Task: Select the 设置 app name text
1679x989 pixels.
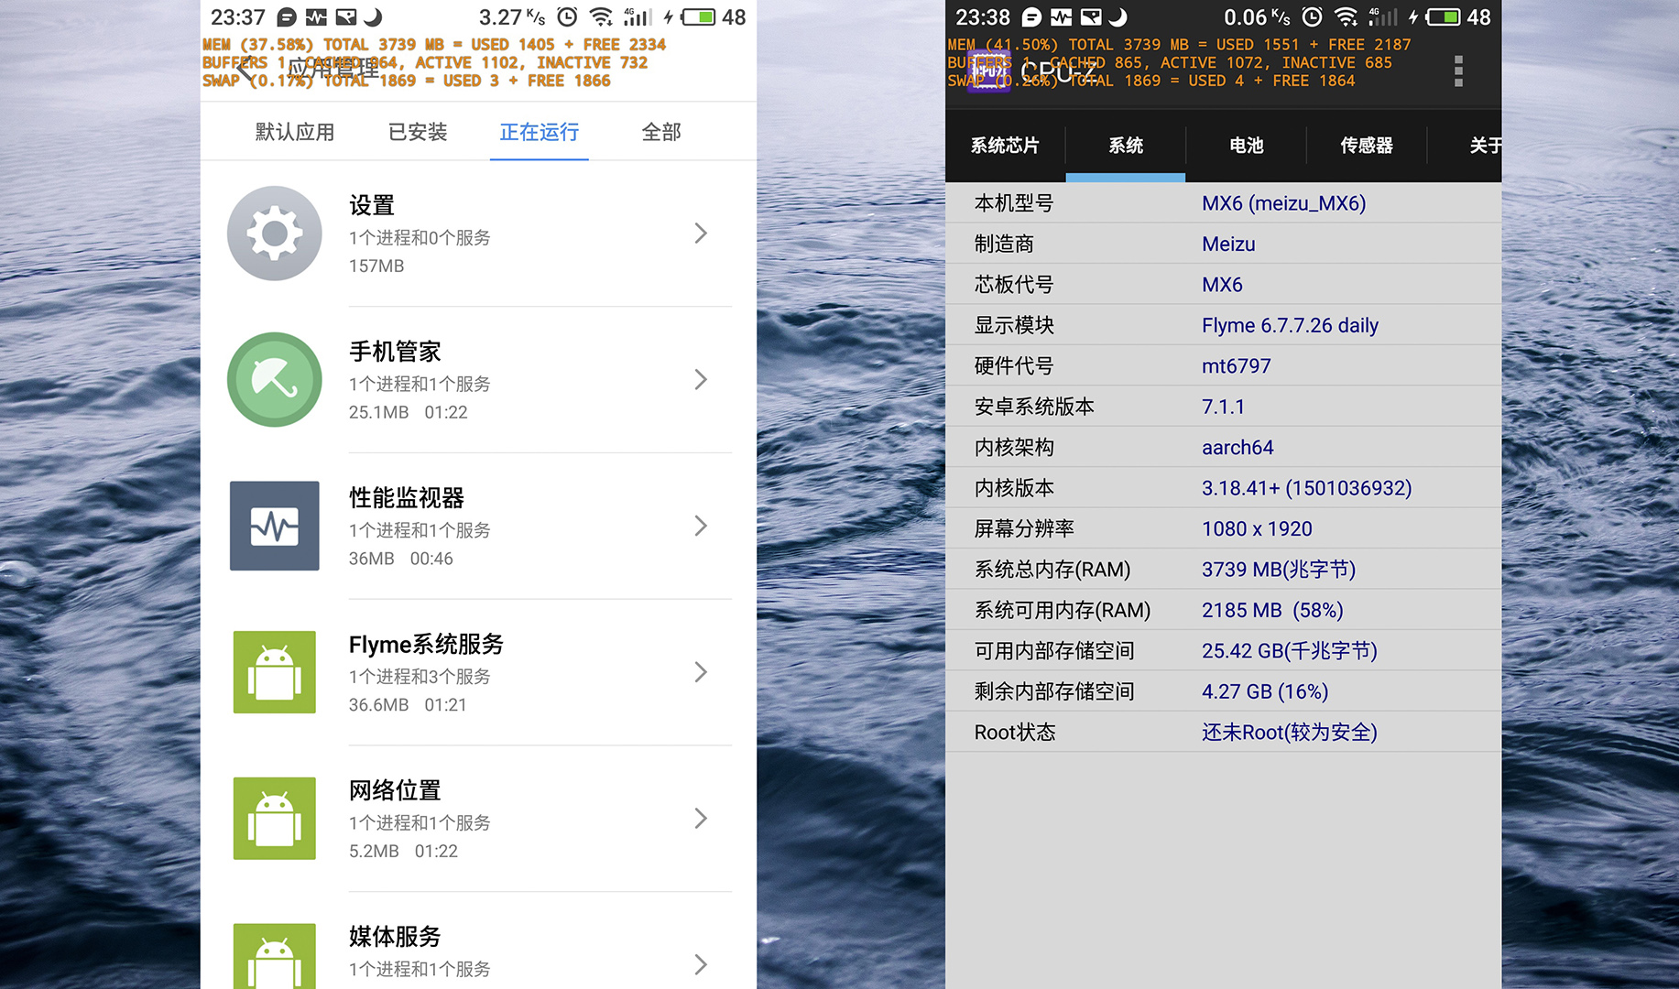Action: click(x=372, y=205)
